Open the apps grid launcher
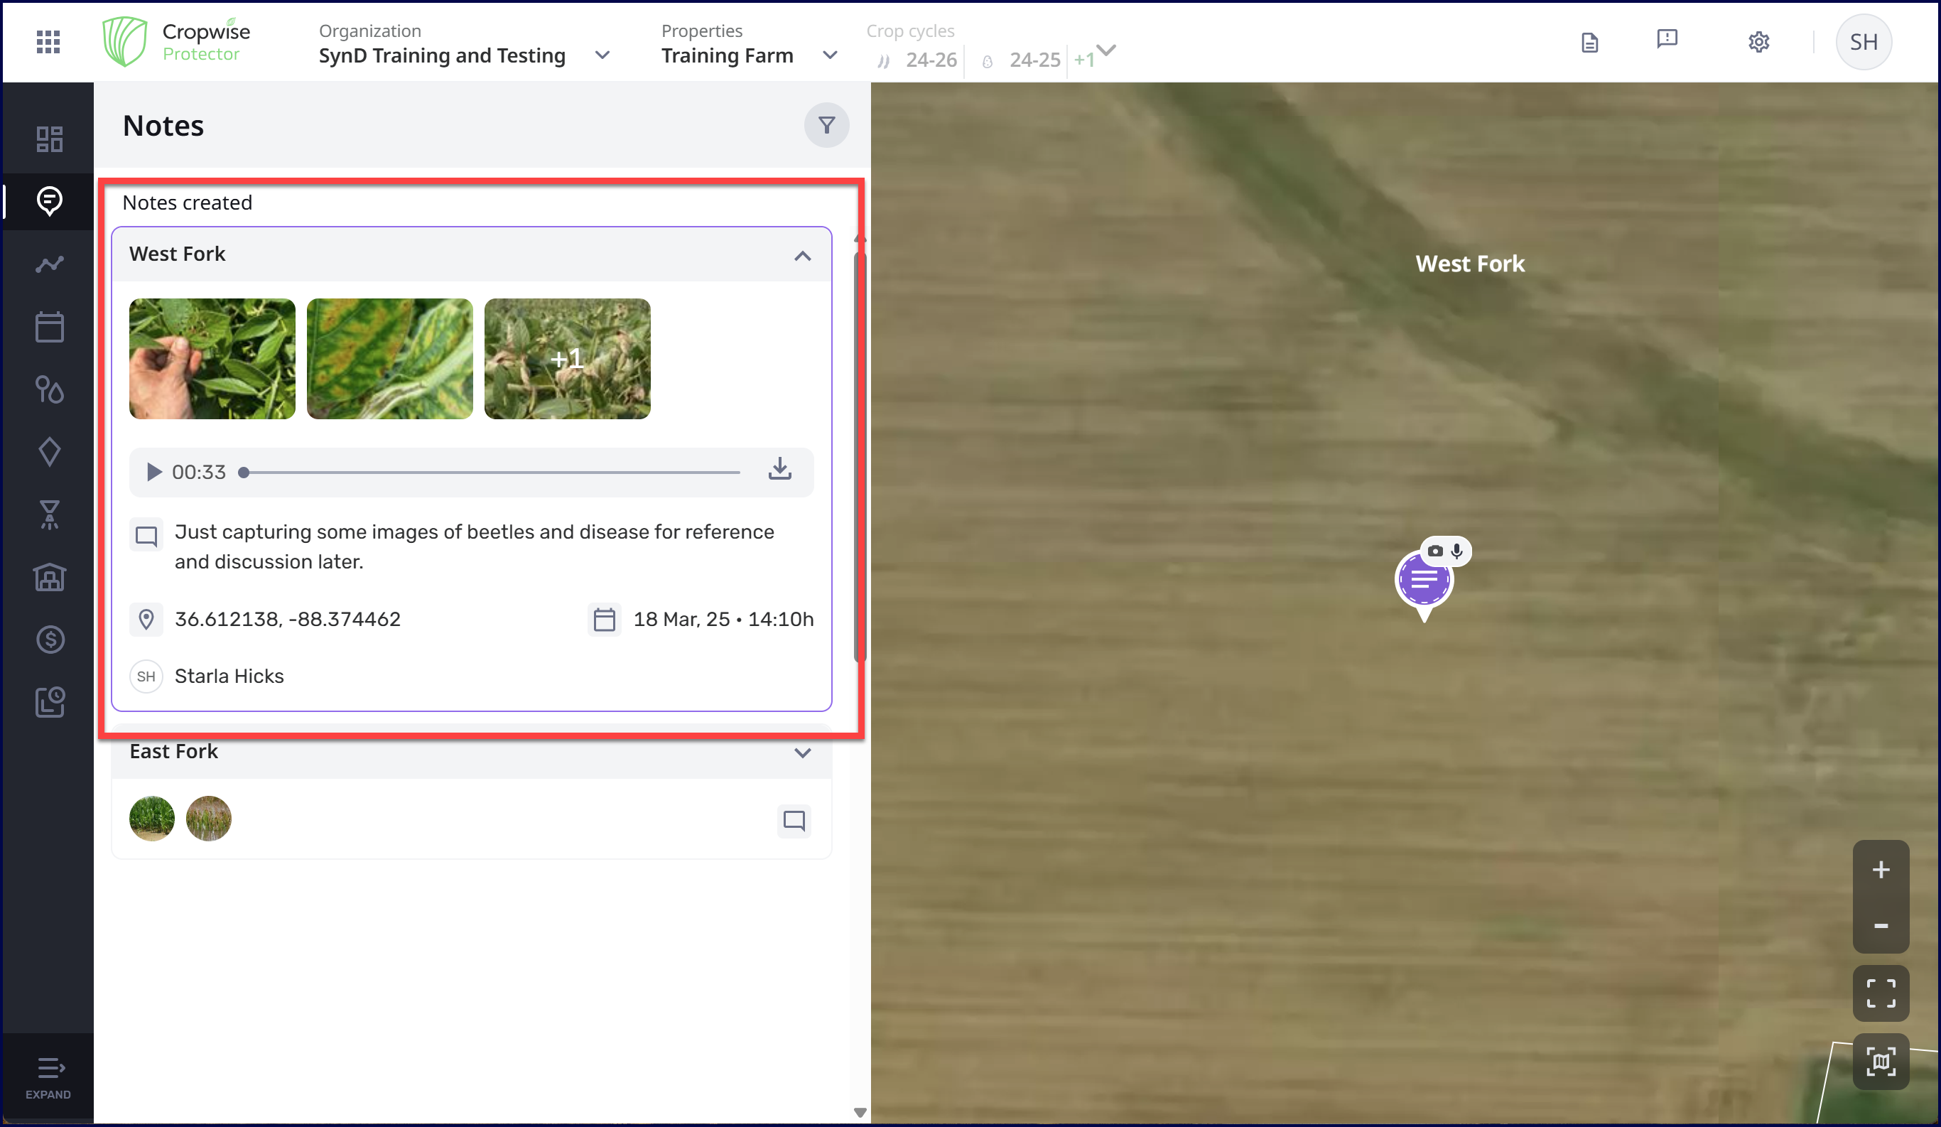This screenshot has width=1941, height=1127. [x=48, y=42]
